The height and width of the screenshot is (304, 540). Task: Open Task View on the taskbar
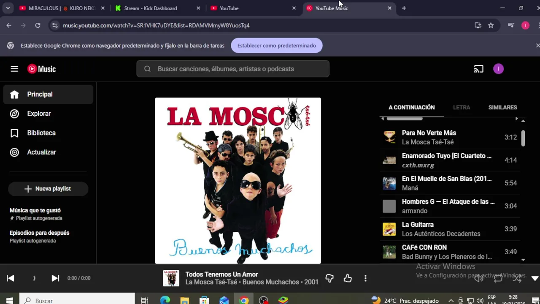coord(145,300)
